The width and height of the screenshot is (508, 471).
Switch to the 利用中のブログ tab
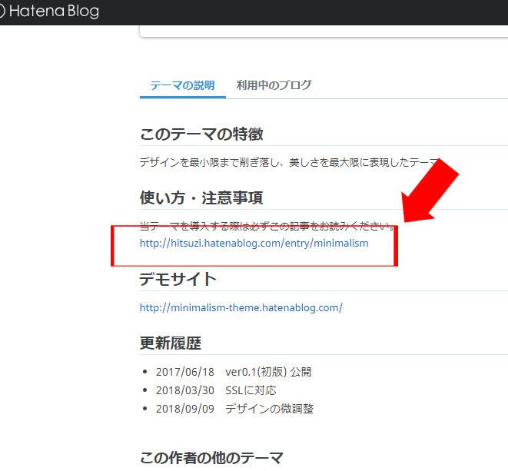[274, 85]
